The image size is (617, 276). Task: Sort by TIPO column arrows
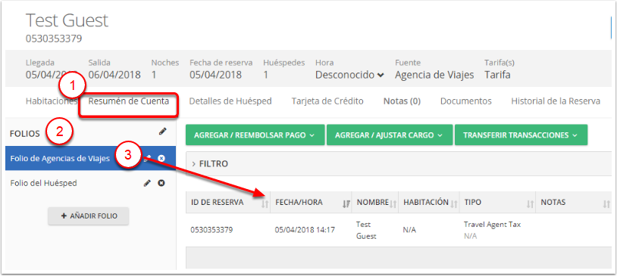(x=531, y=203)
